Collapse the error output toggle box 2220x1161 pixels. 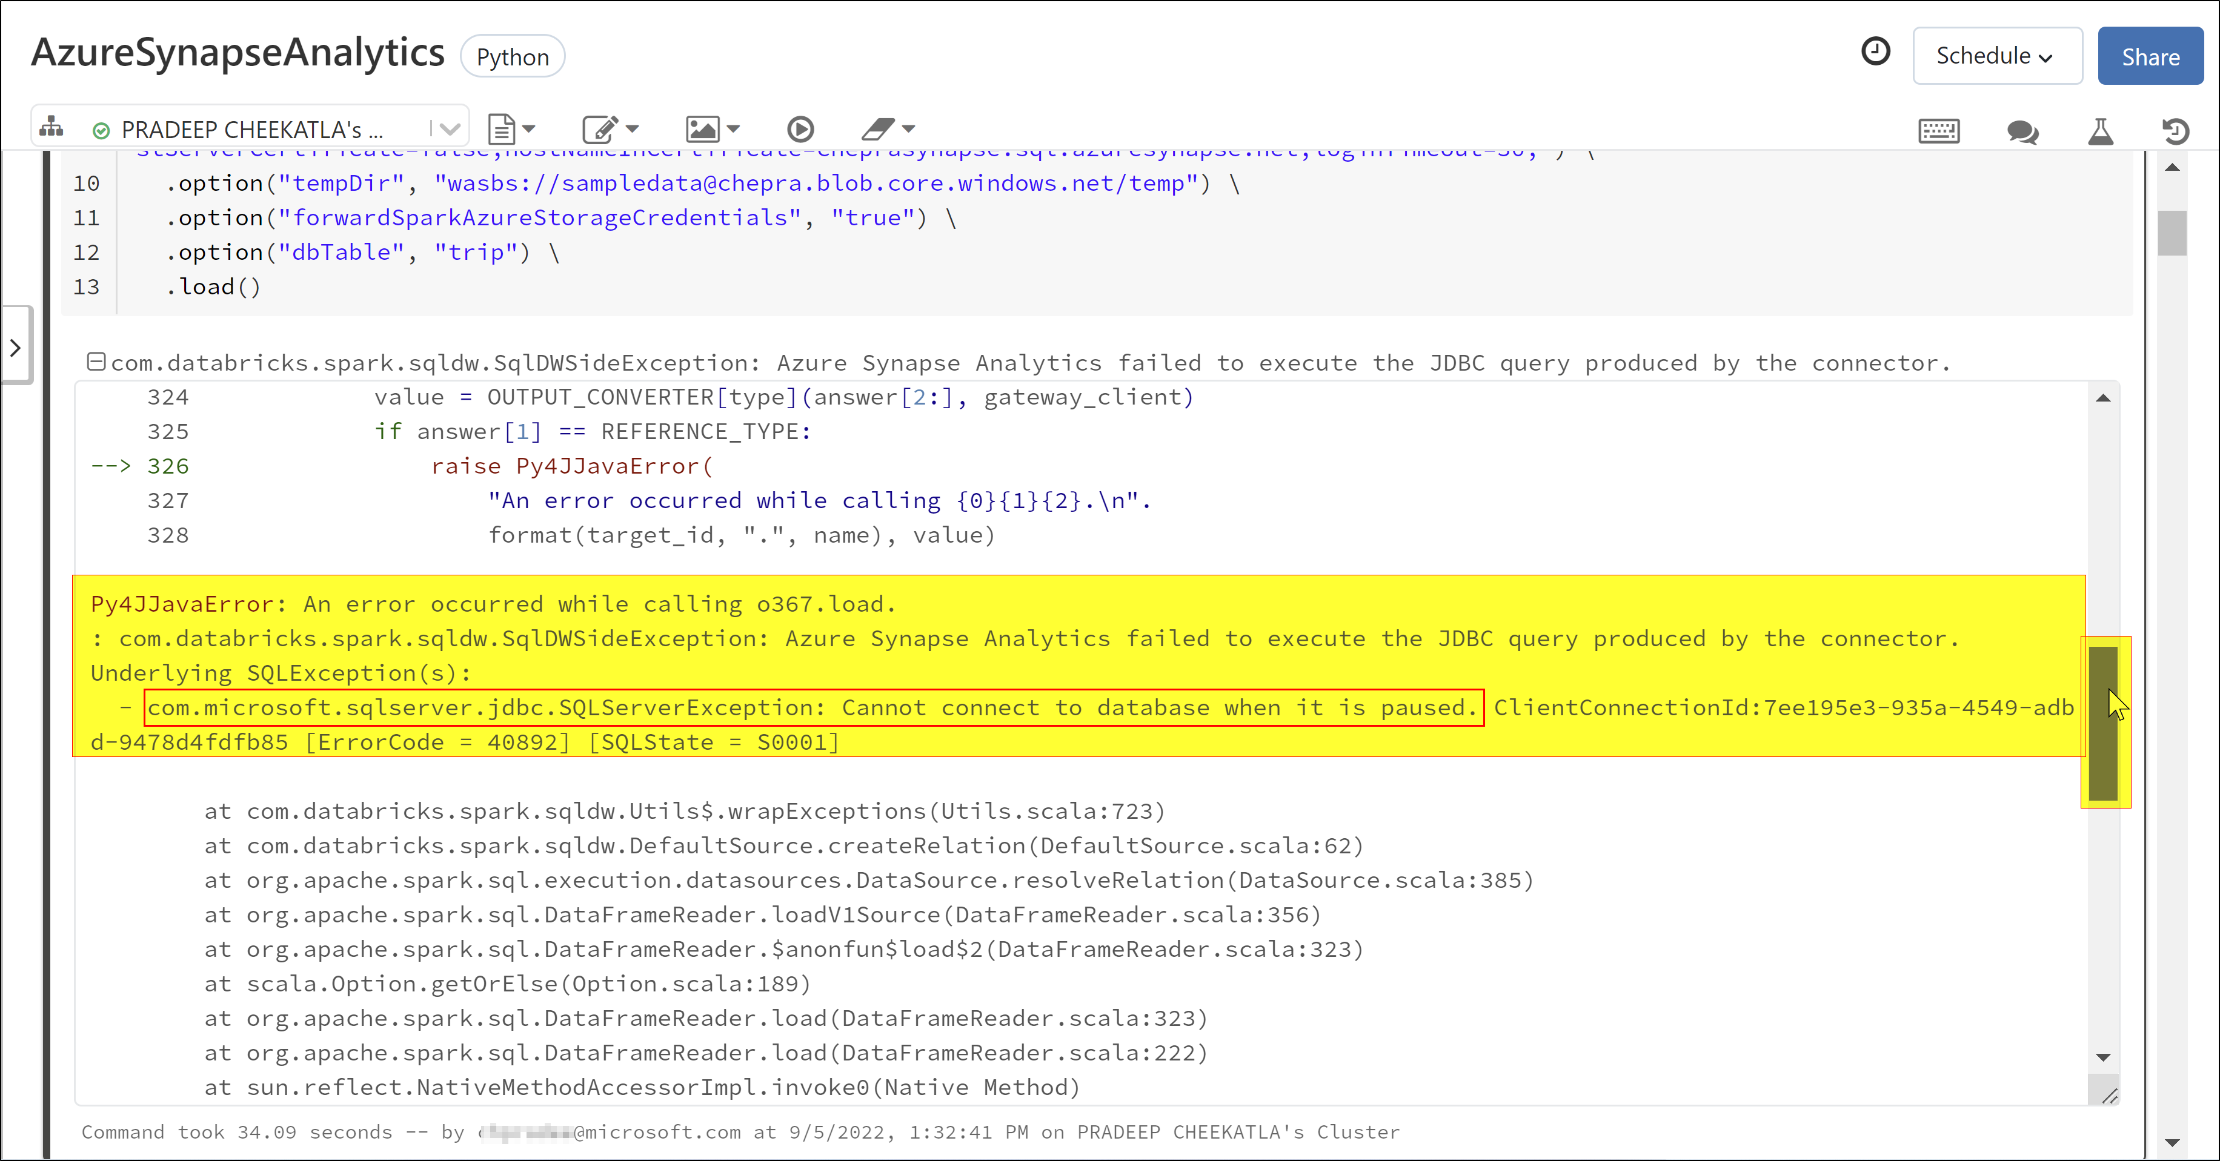(x=96, y=362)
